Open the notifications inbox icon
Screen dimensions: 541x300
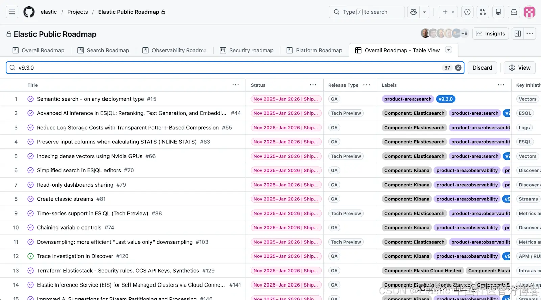click(x=514, y=12)
